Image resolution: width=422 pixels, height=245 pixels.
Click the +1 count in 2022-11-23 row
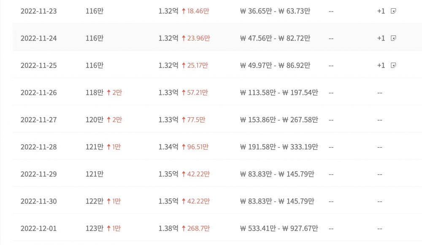pyautogui.click(x=381, y=11)
